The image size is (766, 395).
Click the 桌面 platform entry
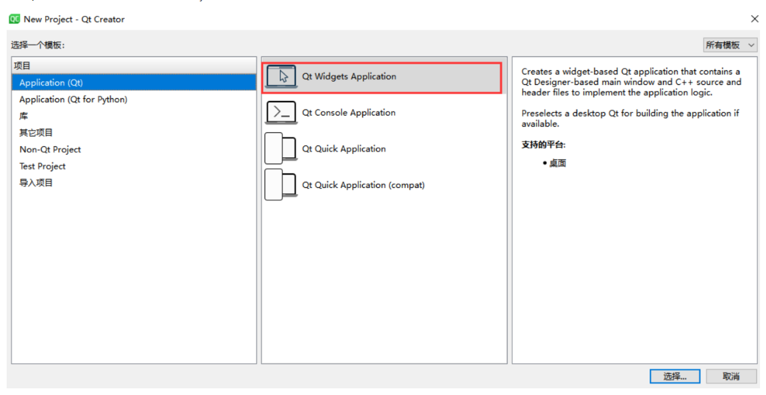[x=557, y=163]
